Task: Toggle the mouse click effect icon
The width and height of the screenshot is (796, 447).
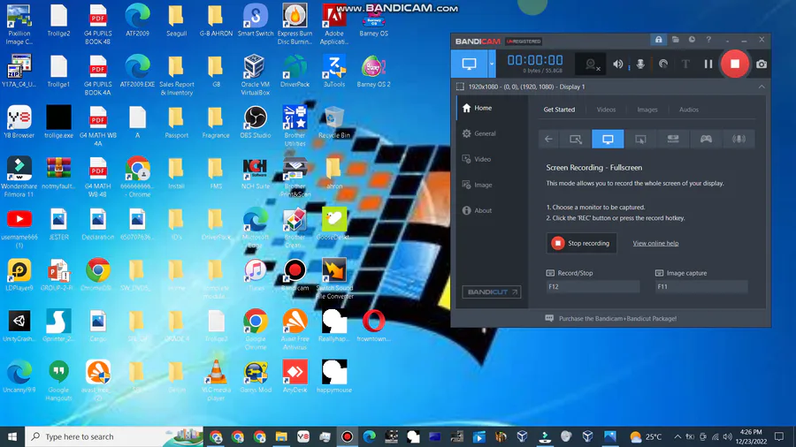Action: tap(663, 64)
